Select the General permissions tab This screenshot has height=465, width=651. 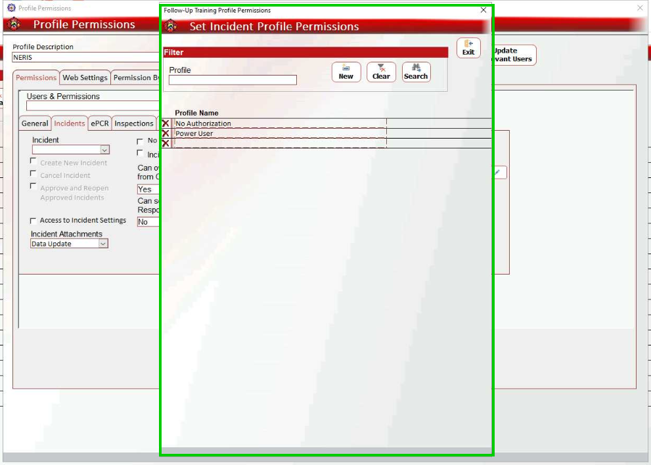35,123
